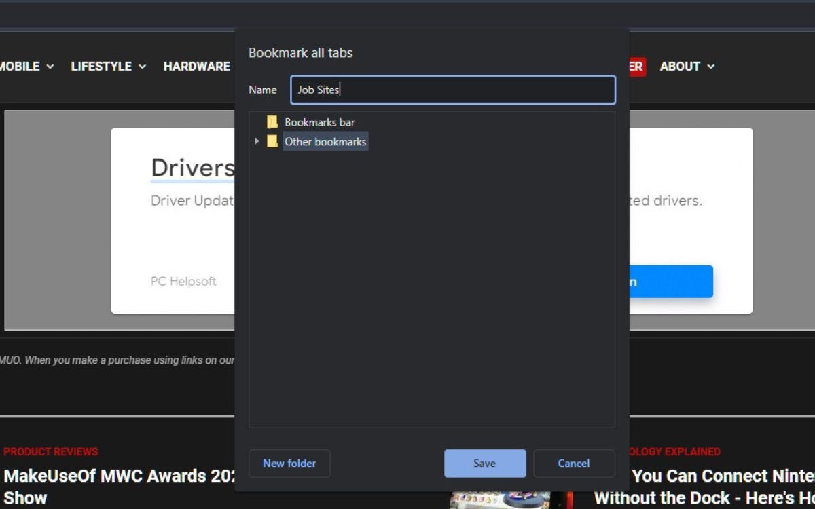Cancel the Bookmark all tabs dialog

(574, 464)
